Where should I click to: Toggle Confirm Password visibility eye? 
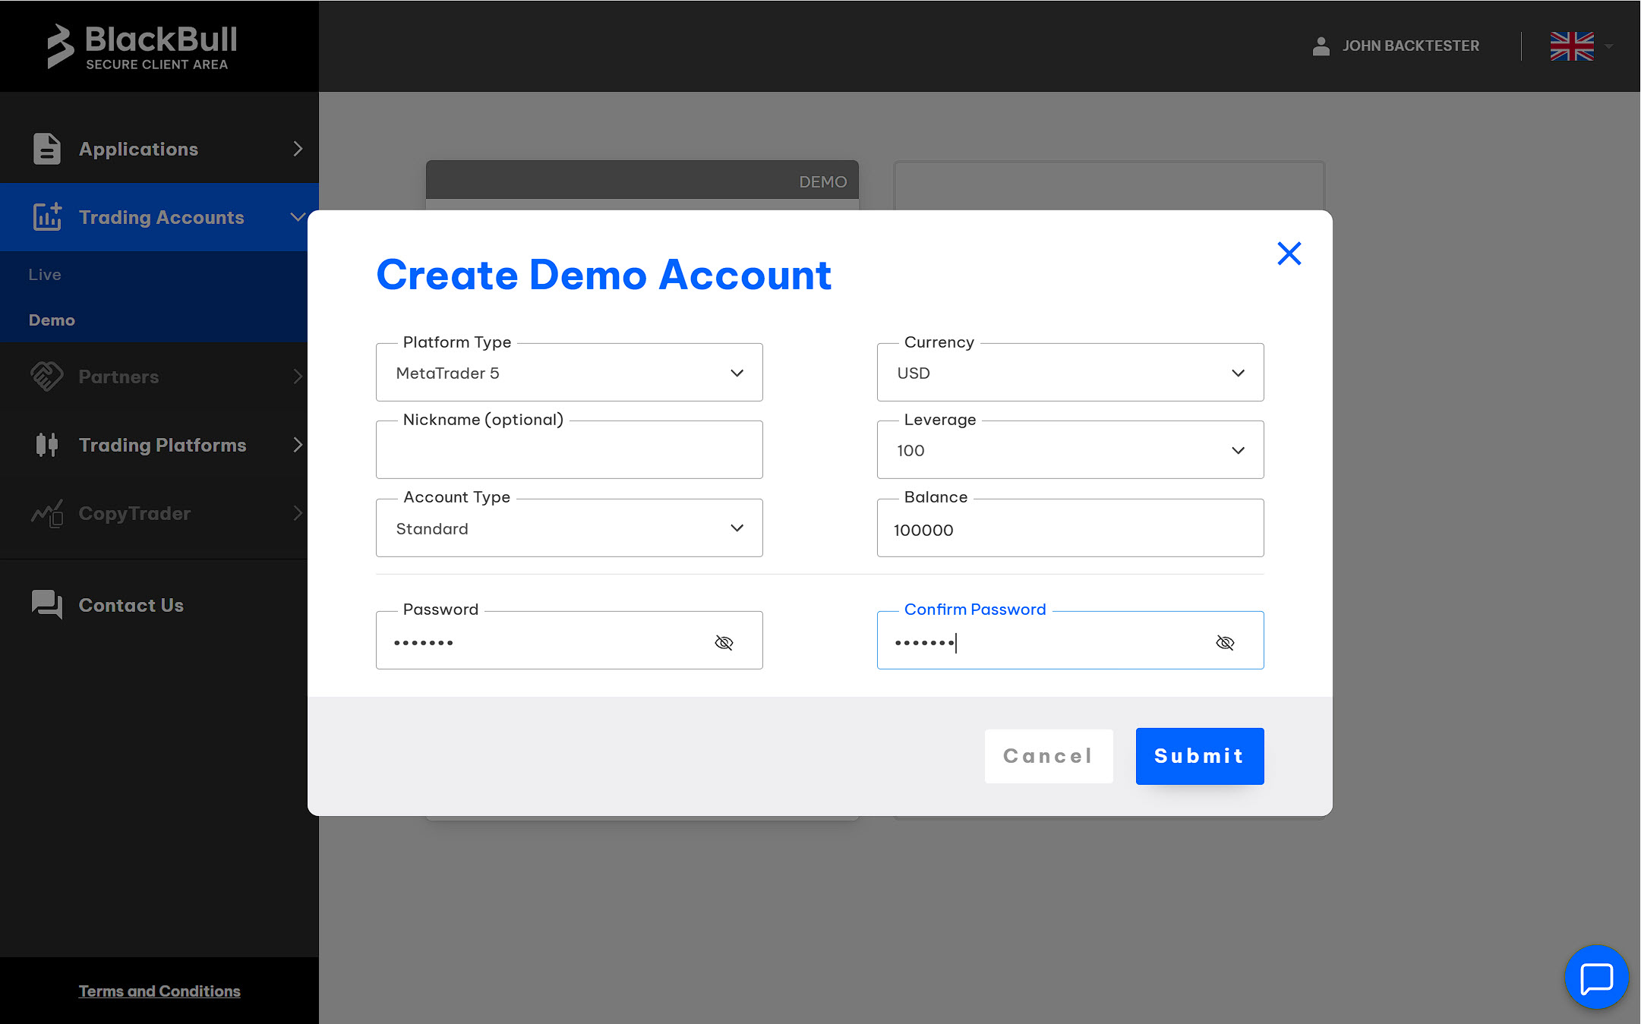(1225, 643)
